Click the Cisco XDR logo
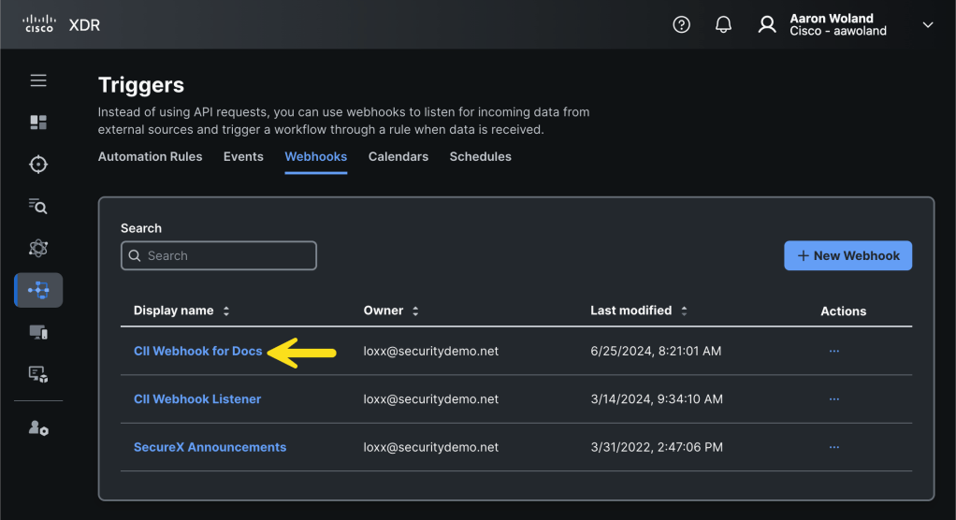 coord(61,24)
